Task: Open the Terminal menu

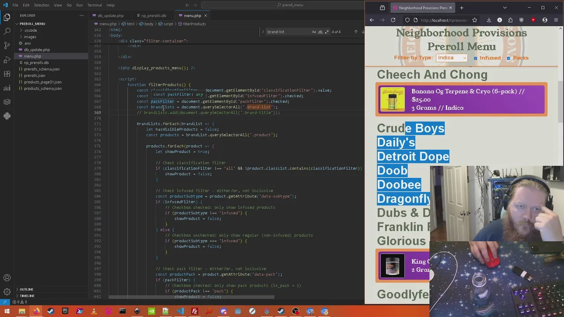Action: (x=94, y=5)
